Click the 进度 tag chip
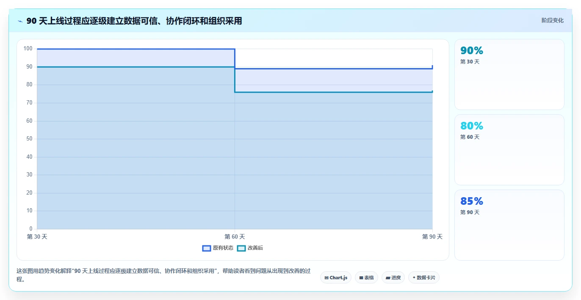 click(393, 278)
